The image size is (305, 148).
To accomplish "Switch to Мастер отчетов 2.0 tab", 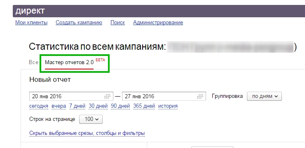I will point(69,62).
